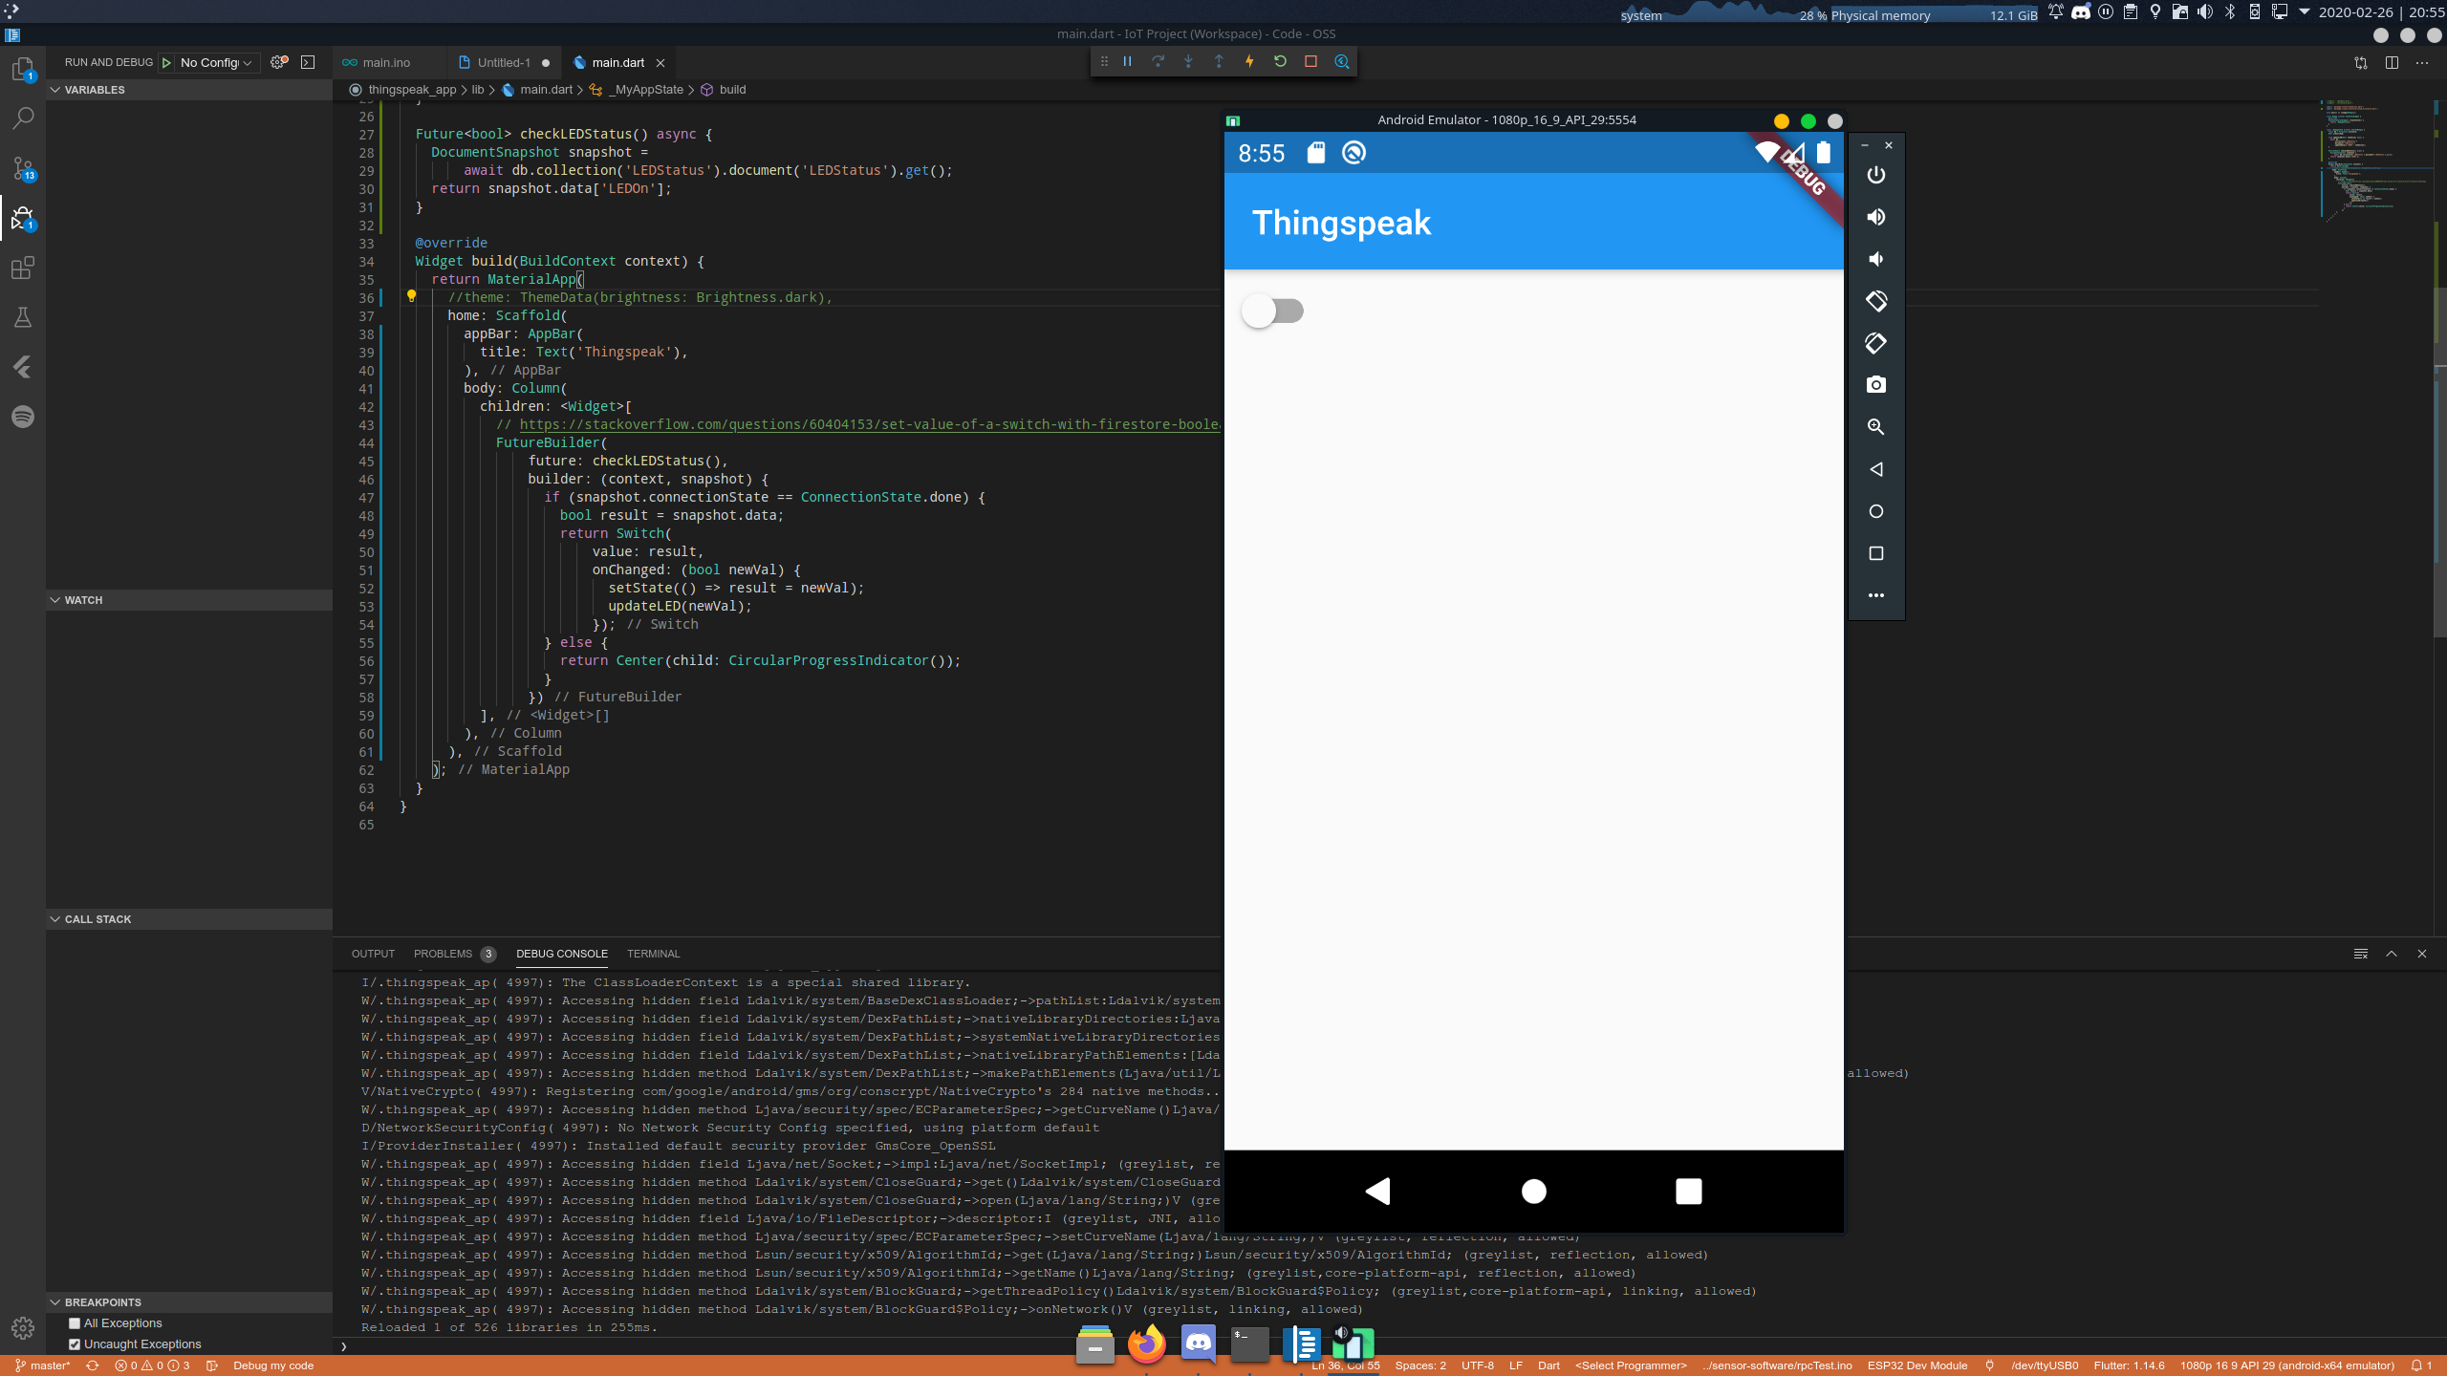Trigger Flutter hot reload with lightning icon

[x=1249, y=61]
